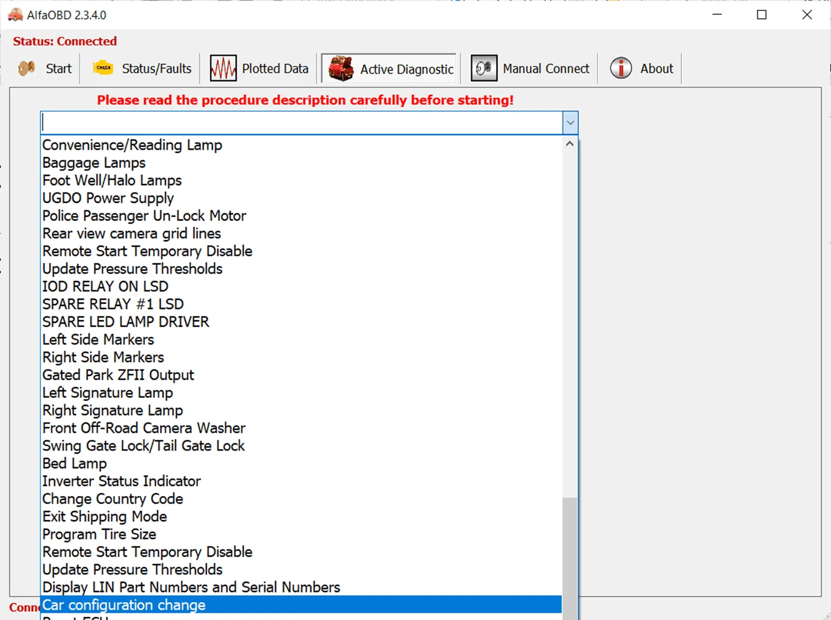Click the Plotted Data waveform icon

[x=223, y=68]
